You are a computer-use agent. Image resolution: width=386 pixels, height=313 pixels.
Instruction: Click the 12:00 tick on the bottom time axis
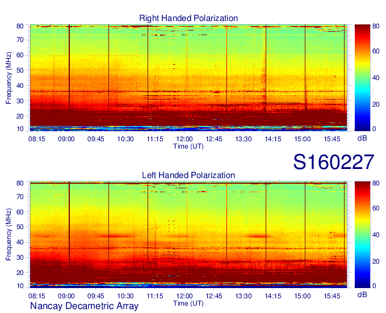pyautogui.click(x=184, y=296)
